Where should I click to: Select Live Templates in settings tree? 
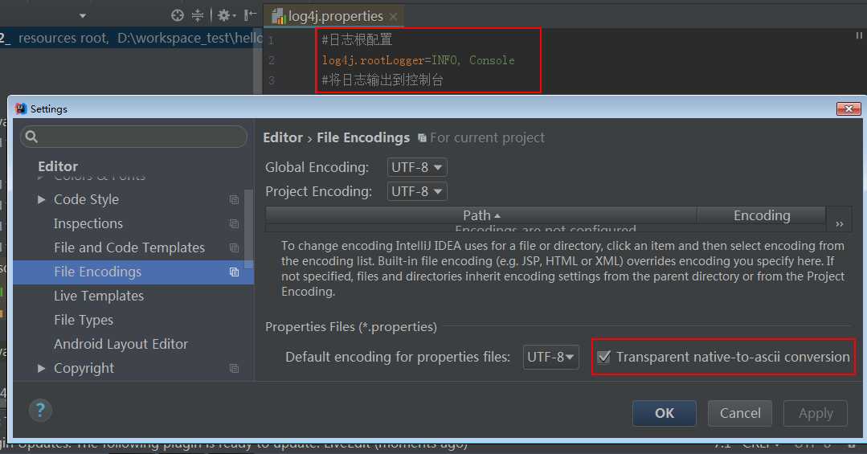click(x=99, y=296)
